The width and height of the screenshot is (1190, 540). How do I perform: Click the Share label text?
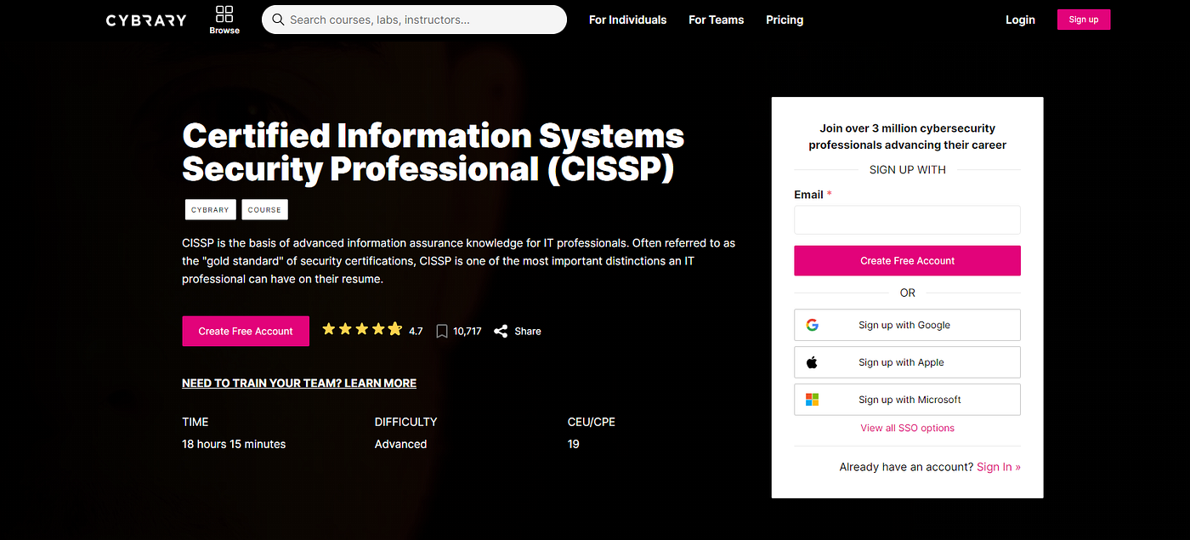[x=528, y=332]
